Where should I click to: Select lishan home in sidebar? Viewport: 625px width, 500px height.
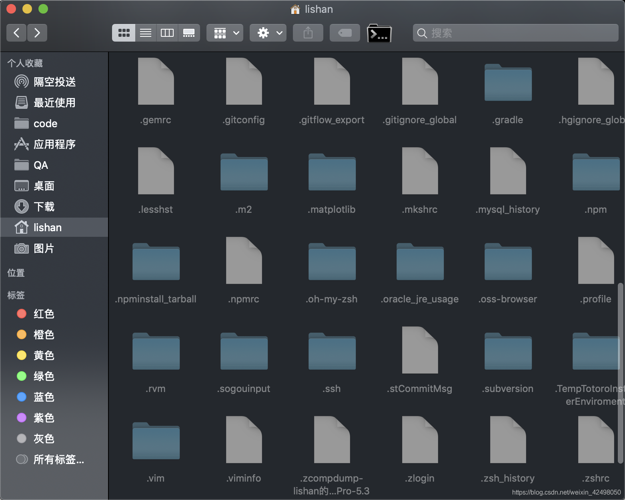click(x=54, y=227)
